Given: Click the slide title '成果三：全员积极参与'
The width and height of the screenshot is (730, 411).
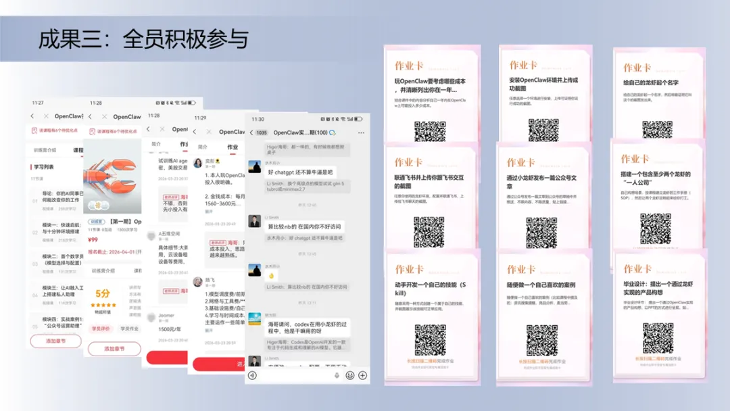Looking at the screenshot, I should (x=143, y=39).
